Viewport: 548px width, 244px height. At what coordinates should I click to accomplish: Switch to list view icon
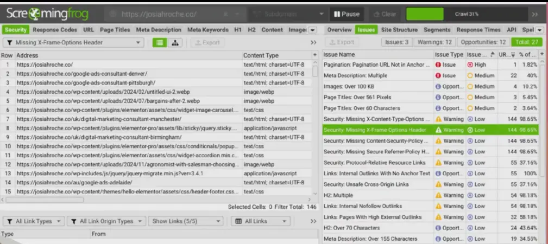pos(159,43)
